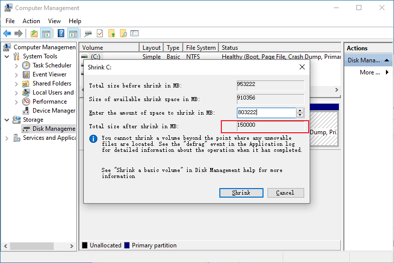Click the available shrink space field
394x263 pixels.
click(x=271, y=99)
